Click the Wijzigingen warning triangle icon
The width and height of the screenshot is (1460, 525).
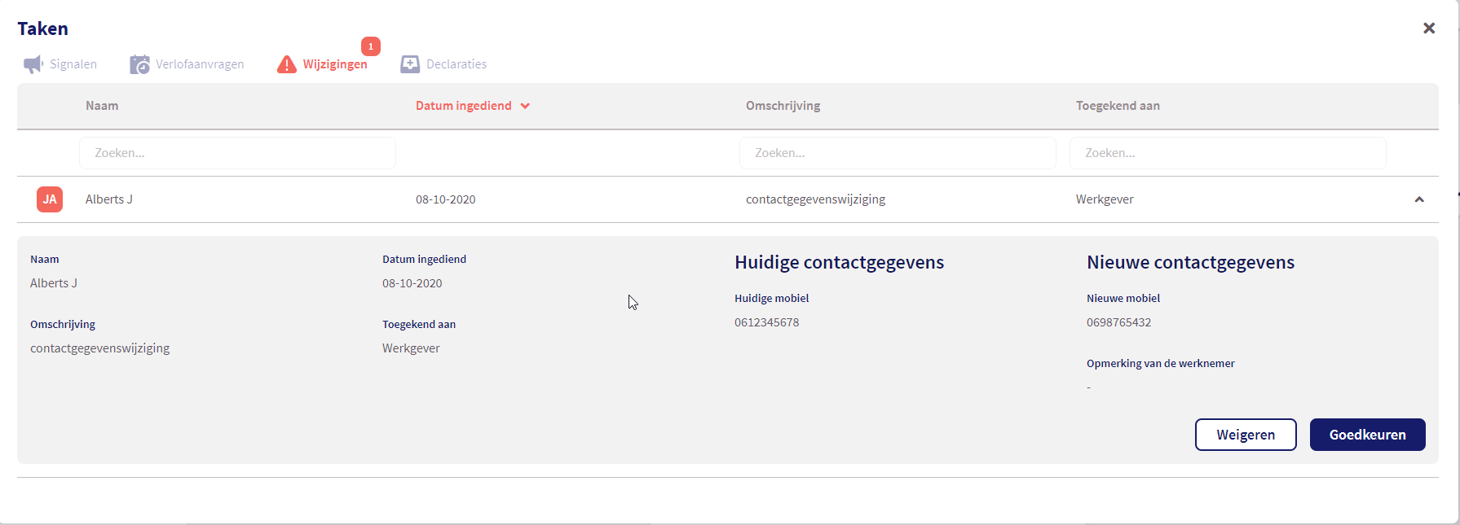286,64
